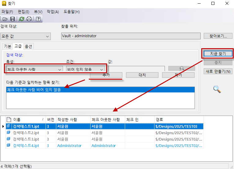Click the Save disk toolbar icon

(13, 19)
